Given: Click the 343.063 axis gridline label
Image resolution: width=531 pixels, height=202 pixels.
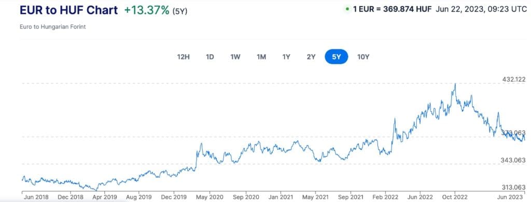Looking at the screenshot, I should point(514,160).
